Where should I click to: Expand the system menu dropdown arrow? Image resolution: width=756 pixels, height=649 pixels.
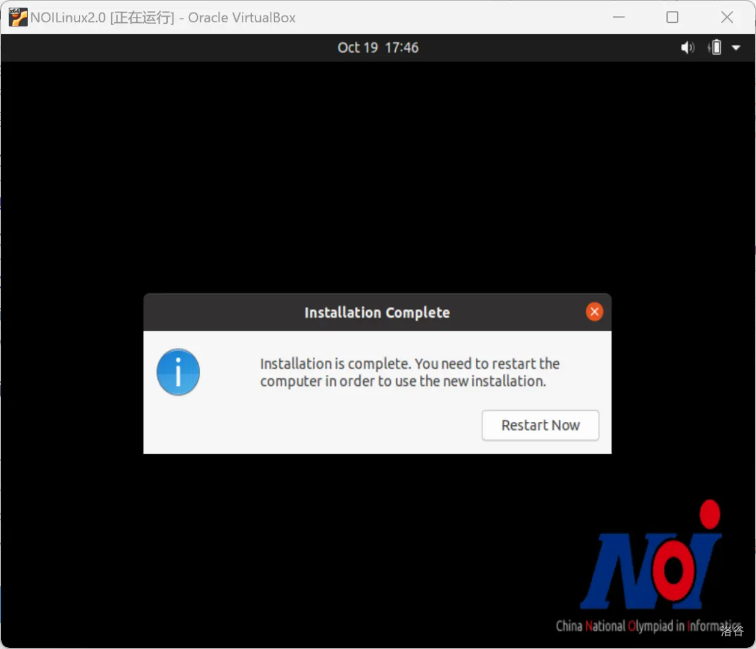[736, 47]
